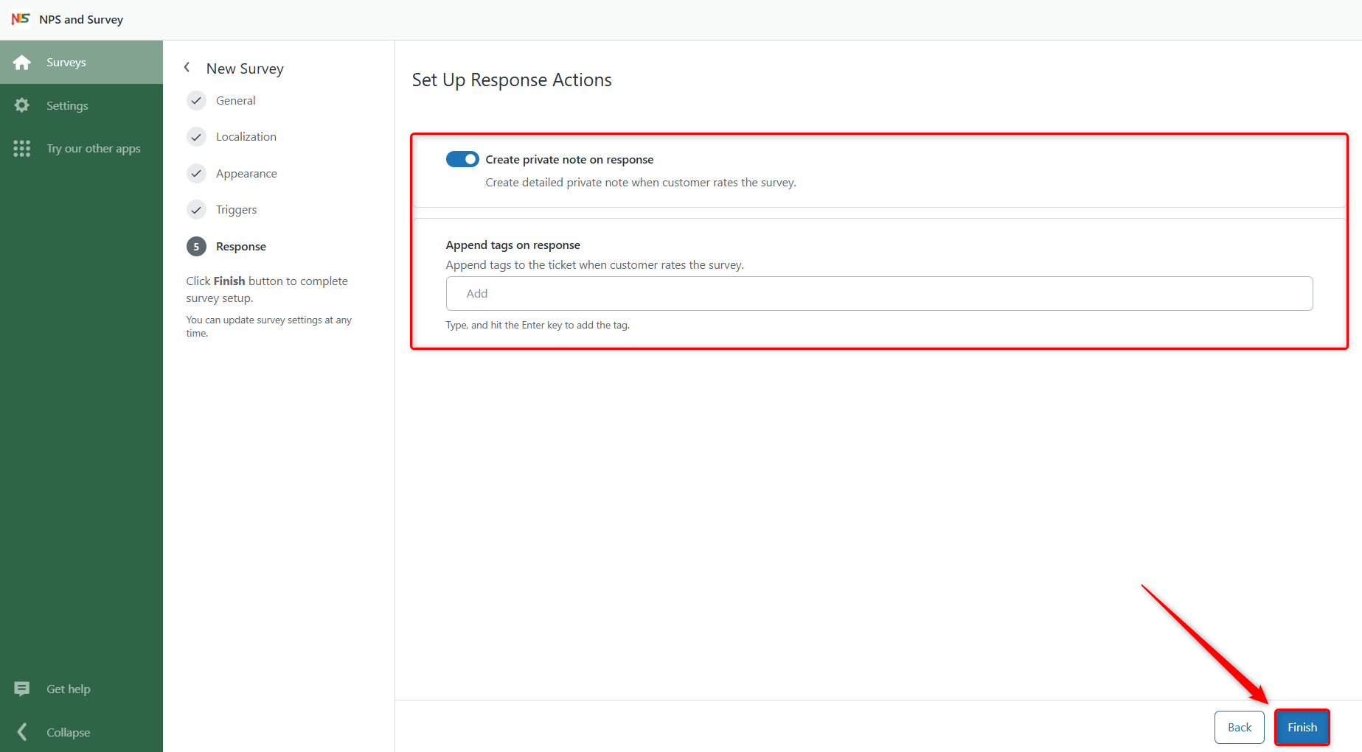The image size is (1362, 752).
Task: Click the grid icon for Try our other apps
Action: point(22,148)
